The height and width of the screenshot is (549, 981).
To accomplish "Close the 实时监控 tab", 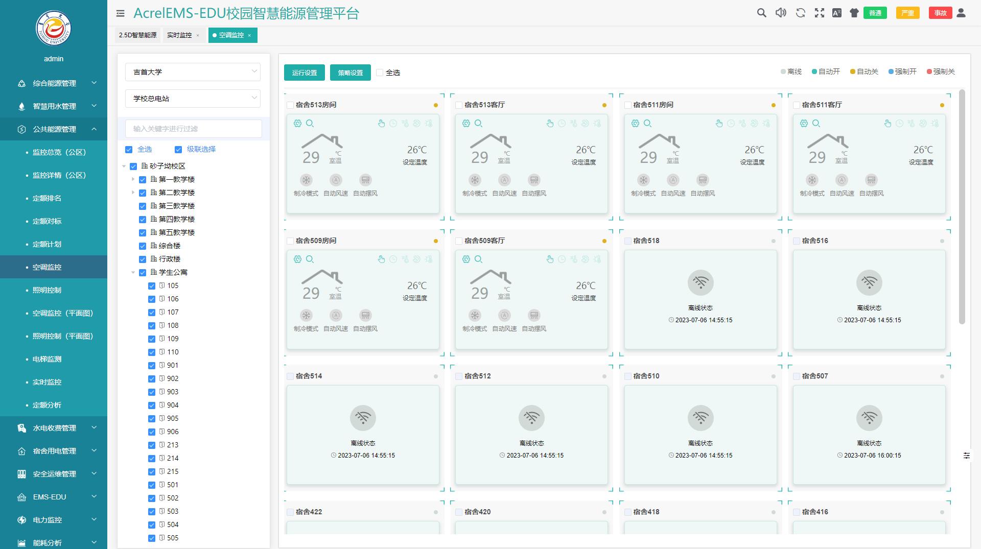I will point(198,35).
